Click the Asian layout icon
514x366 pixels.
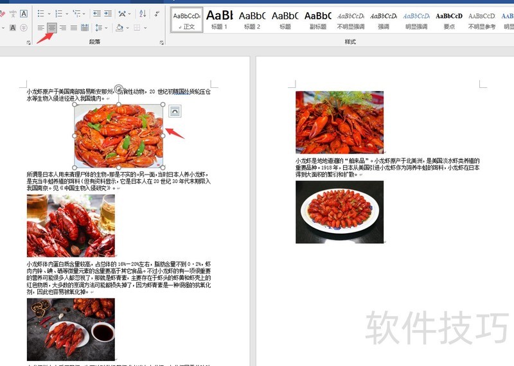(x=122, y=13)
